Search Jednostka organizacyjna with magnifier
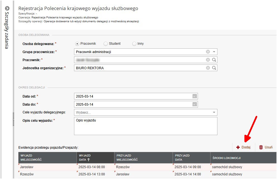 [214, 68]
